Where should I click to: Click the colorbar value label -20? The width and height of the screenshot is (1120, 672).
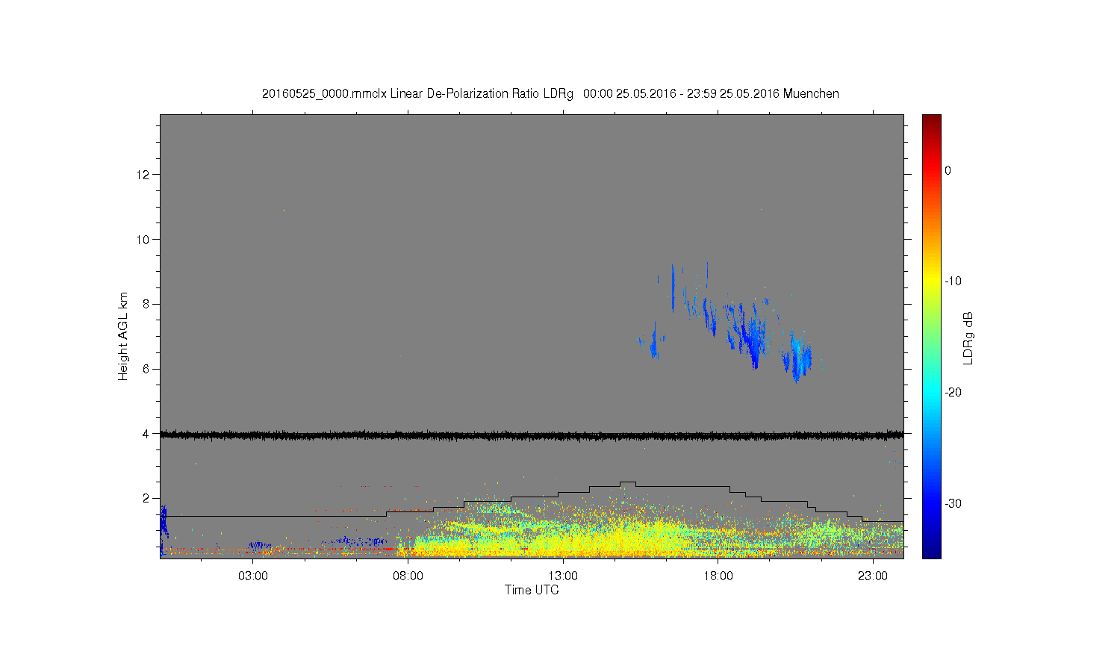[953, 393]
